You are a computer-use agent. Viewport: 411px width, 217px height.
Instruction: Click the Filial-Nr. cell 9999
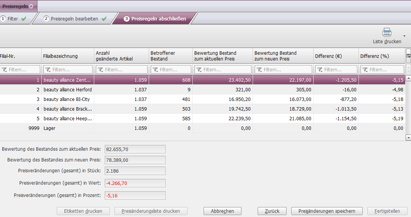(x=34, y=128)
